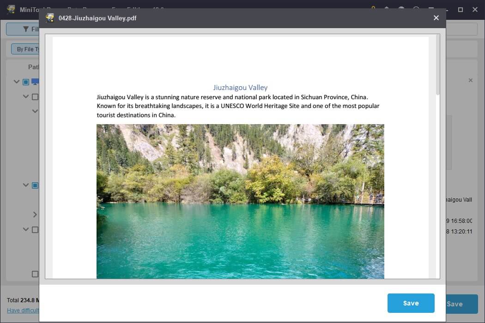Click the '13:20:11' timestamp in main window
This screenshot has width=485, height=323.
[461, 232]
